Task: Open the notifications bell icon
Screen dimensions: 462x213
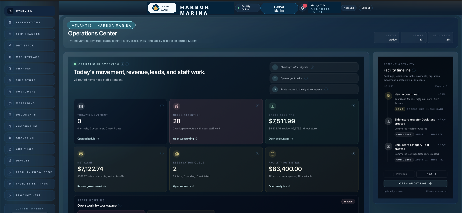Action: click(302, 8)
